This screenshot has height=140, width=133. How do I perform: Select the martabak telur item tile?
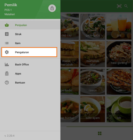coord(93,54)
